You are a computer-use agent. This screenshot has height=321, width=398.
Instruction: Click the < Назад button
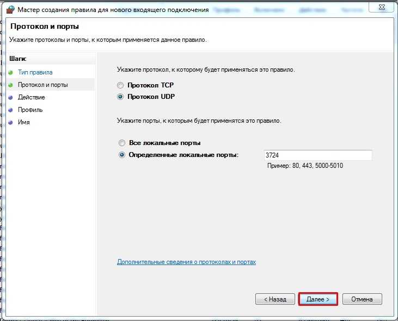(x=275, y=299)
